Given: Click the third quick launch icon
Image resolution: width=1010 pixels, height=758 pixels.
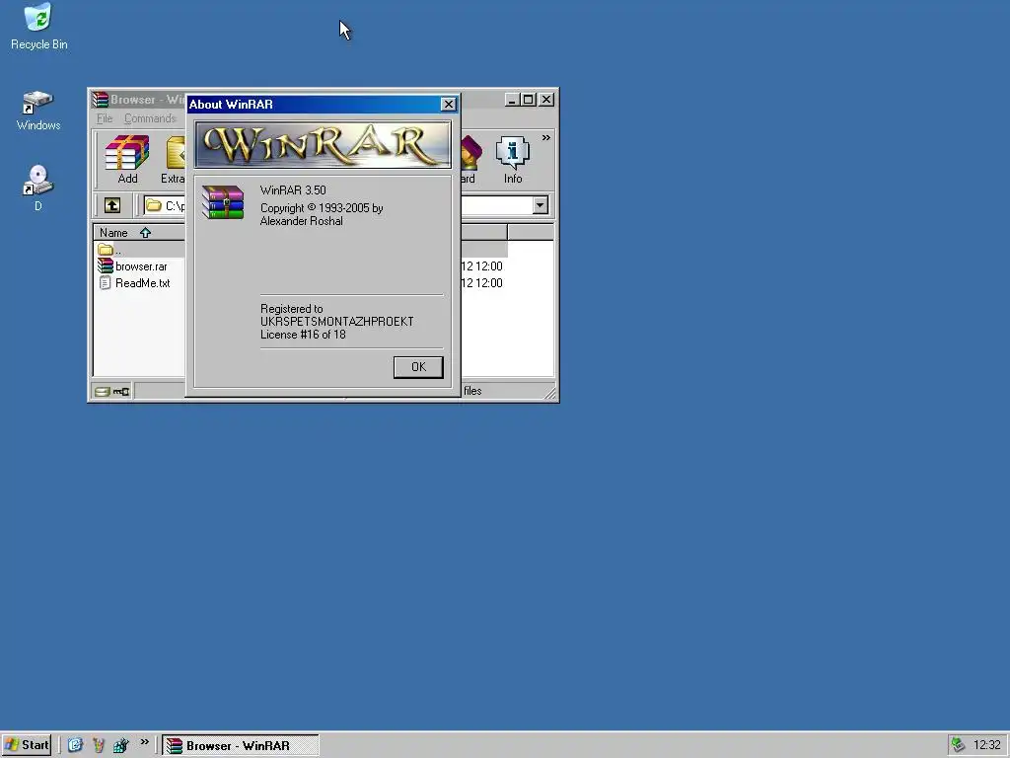Looking at the screenshot, I should (x=120, y=745).
